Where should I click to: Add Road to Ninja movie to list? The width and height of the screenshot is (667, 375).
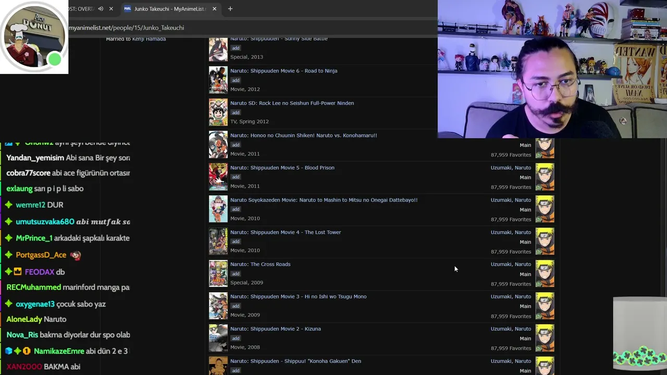[236, 80]
